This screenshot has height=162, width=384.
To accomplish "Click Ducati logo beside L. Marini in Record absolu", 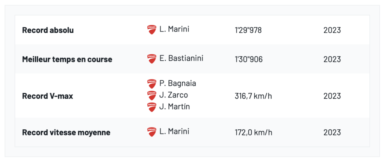I will (151, 30).
